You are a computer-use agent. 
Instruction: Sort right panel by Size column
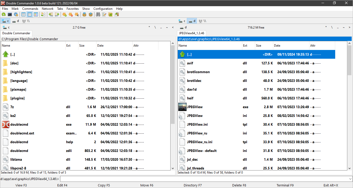pos(264,46)
